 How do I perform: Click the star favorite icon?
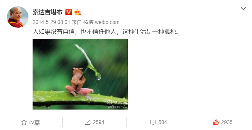click(x=24, y=122)
